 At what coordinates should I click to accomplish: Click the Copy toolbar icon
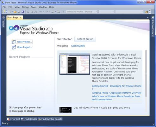(32, 12)
